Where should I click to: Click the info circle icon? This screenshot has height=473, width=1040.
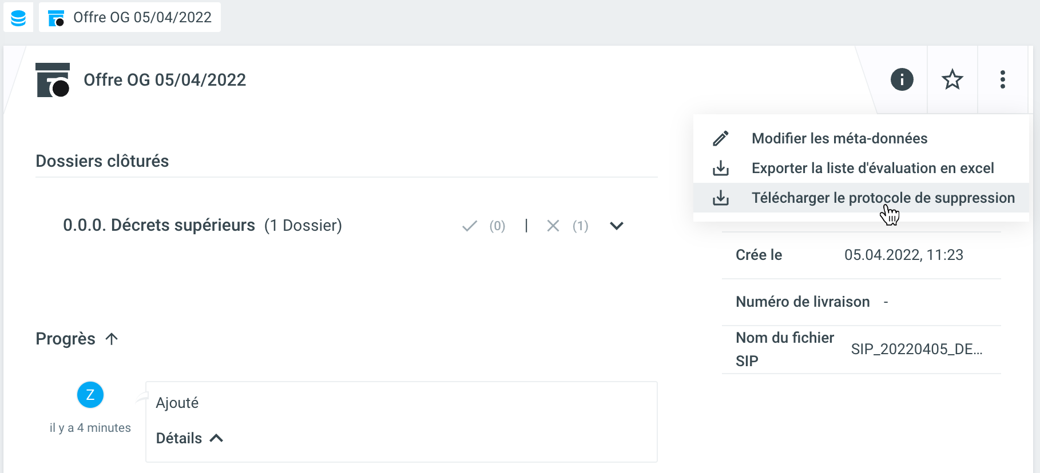coord(902,79)
